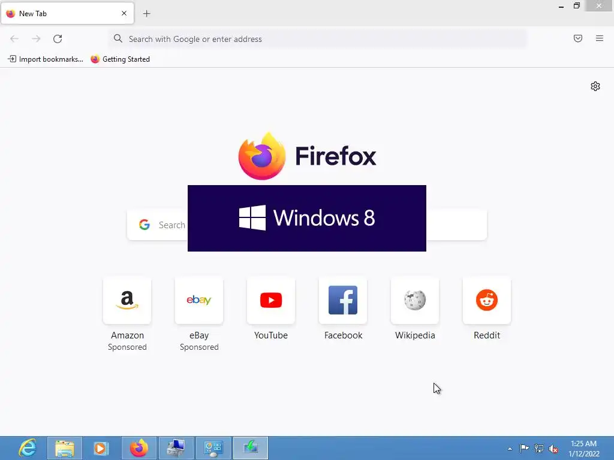This screenshot has height=460, width=614.
Task: Open the control panel taskbar app
Action: pyautogui.click(x=213, y=448)
